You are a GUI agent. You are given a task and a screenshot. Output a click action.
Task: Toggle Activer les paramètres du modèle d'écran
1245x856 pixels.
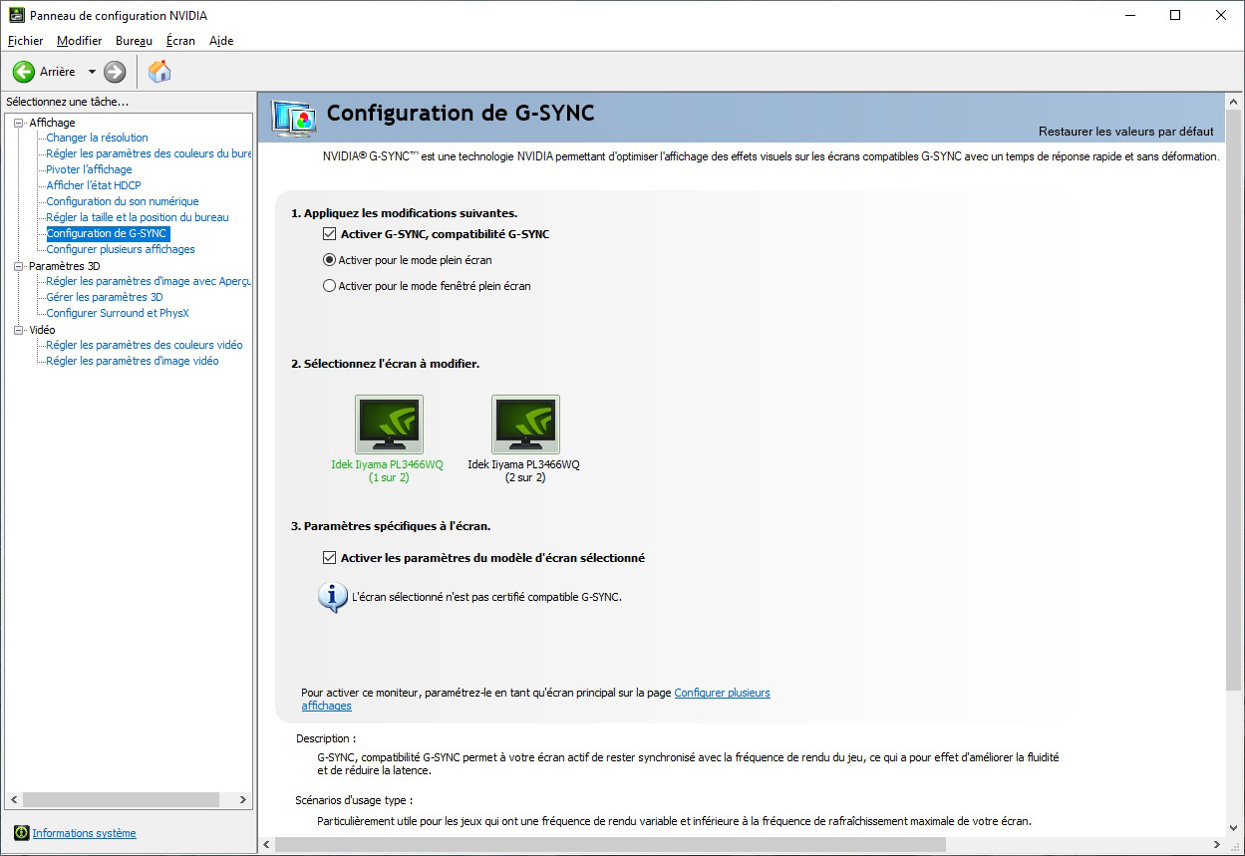click(330, 558)
